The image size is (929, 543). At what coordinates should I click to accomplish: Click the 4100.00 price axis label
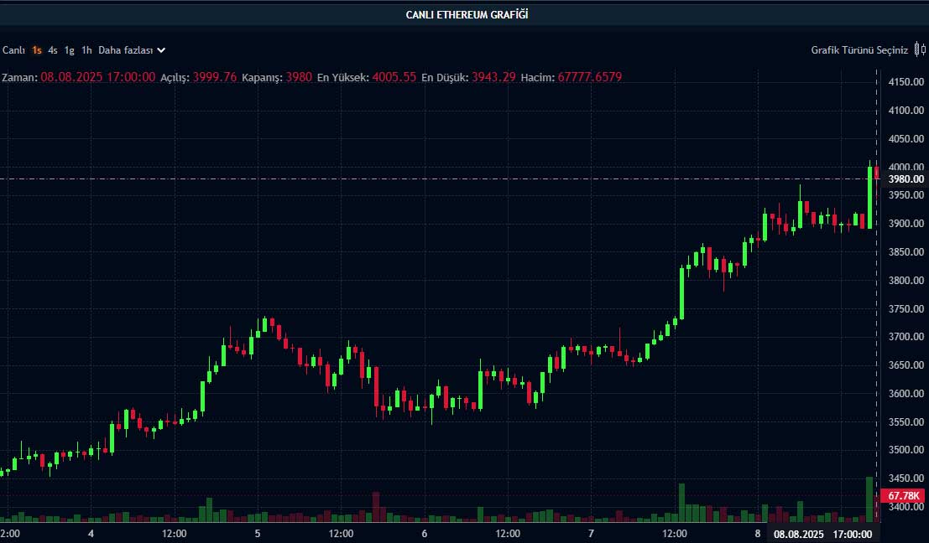(906, 110)
